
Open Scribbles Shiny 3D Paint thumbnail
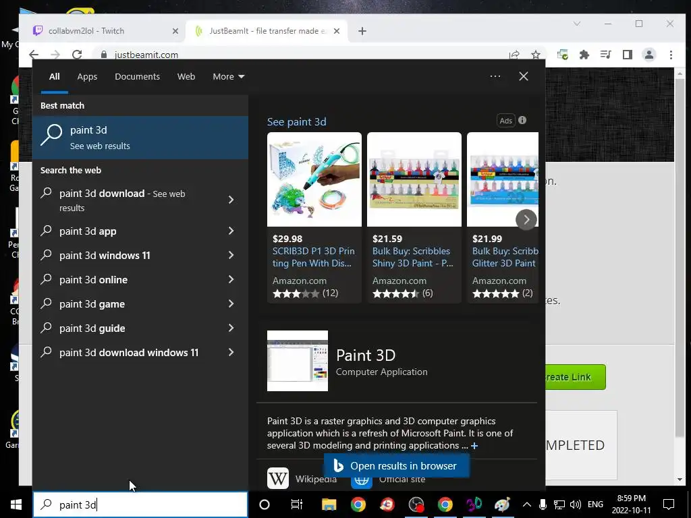[x=414, y=179]
